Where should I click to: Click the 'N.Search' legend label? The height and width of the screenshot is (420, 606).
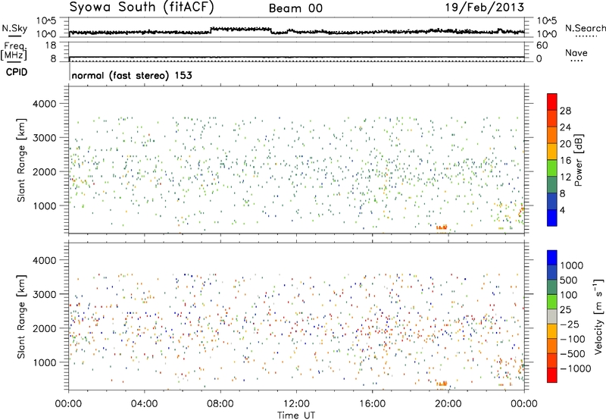tap(585, 28)
